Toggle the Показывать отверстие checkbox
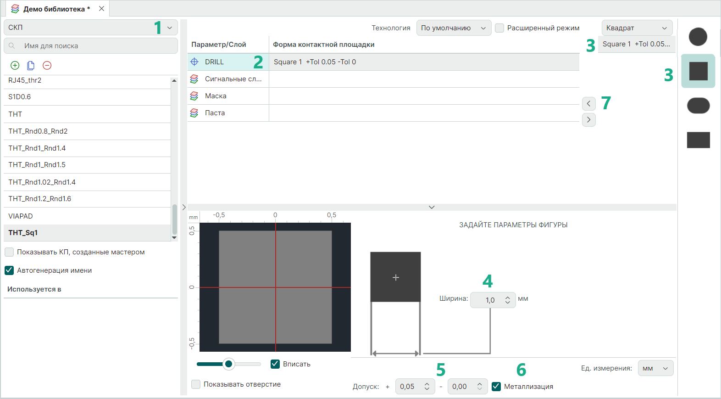 196,384
